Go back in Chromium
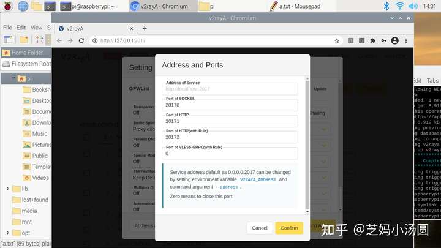The height and width of the screenshot is (248, 441). click(59, 40)
